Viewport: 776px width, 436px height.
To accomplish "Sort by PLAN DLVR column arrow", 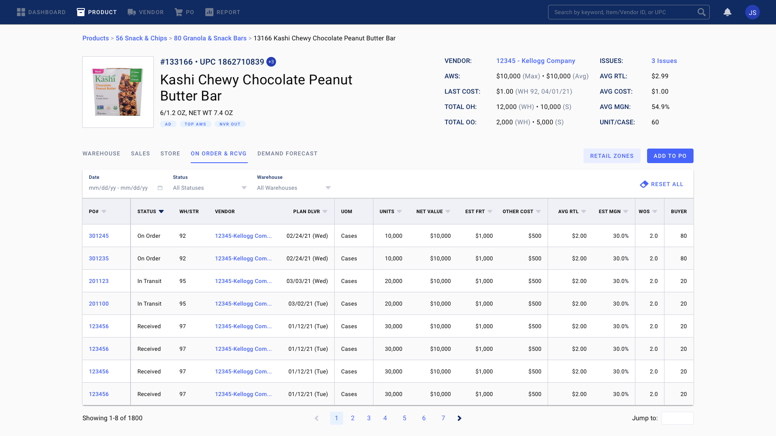I will click(x=325, y=212).
